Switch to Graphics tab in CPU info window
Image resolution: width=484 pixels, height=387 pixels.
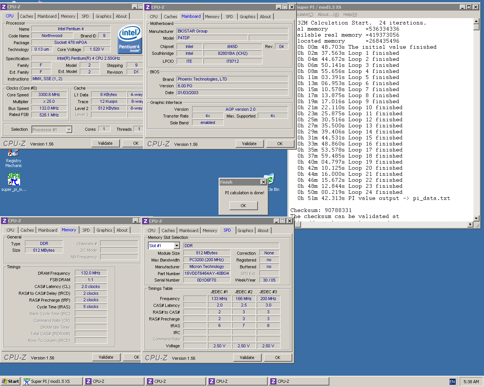pyautogui.click(x=103, y=16)
